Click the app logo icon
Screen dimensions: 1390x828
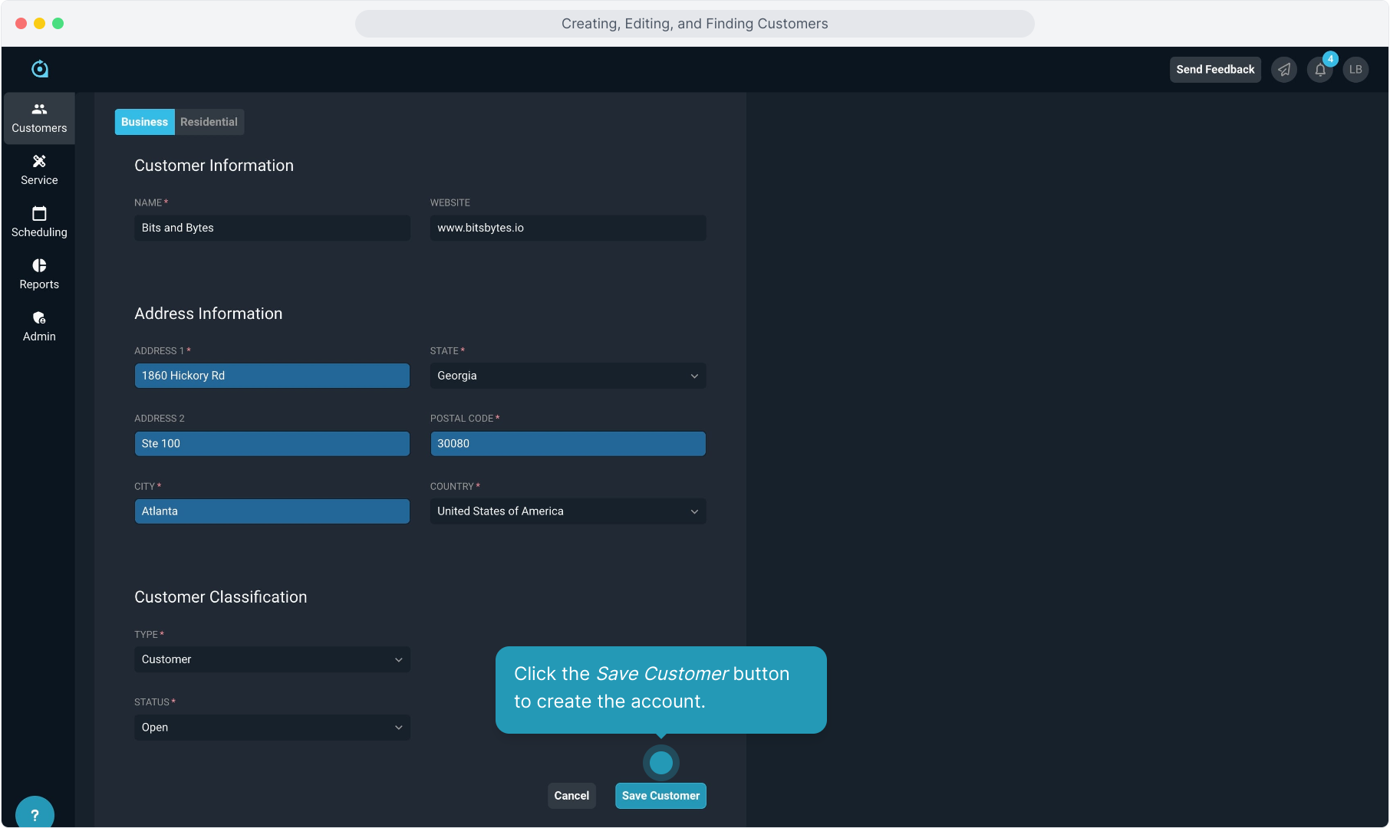click(x=40, y=69)
